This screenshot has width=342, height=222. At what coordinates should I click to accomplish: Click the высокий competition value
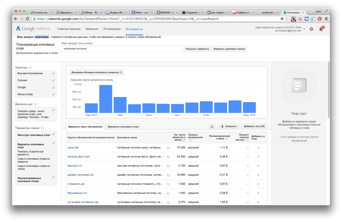193,148
